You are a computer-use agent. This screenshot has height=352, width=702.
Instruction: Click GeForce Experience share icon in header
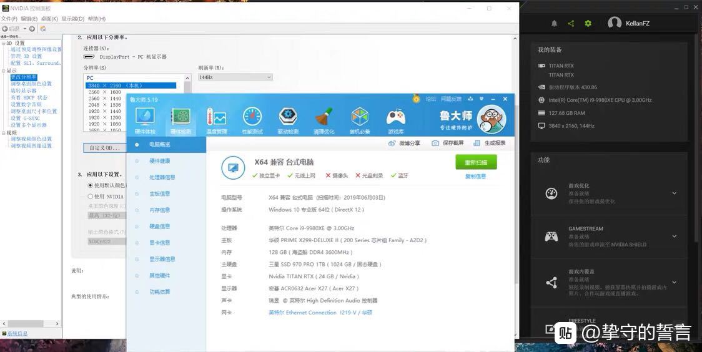(571, 23)
